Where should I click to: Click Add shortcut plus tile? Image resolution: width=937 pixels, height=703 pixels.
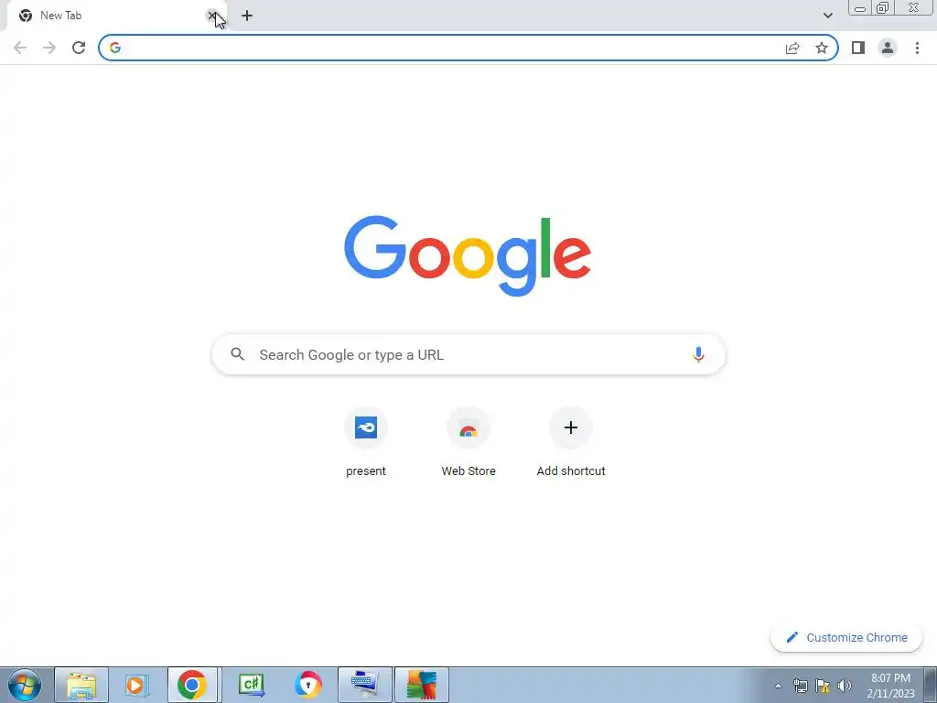[x=571, y=441]
